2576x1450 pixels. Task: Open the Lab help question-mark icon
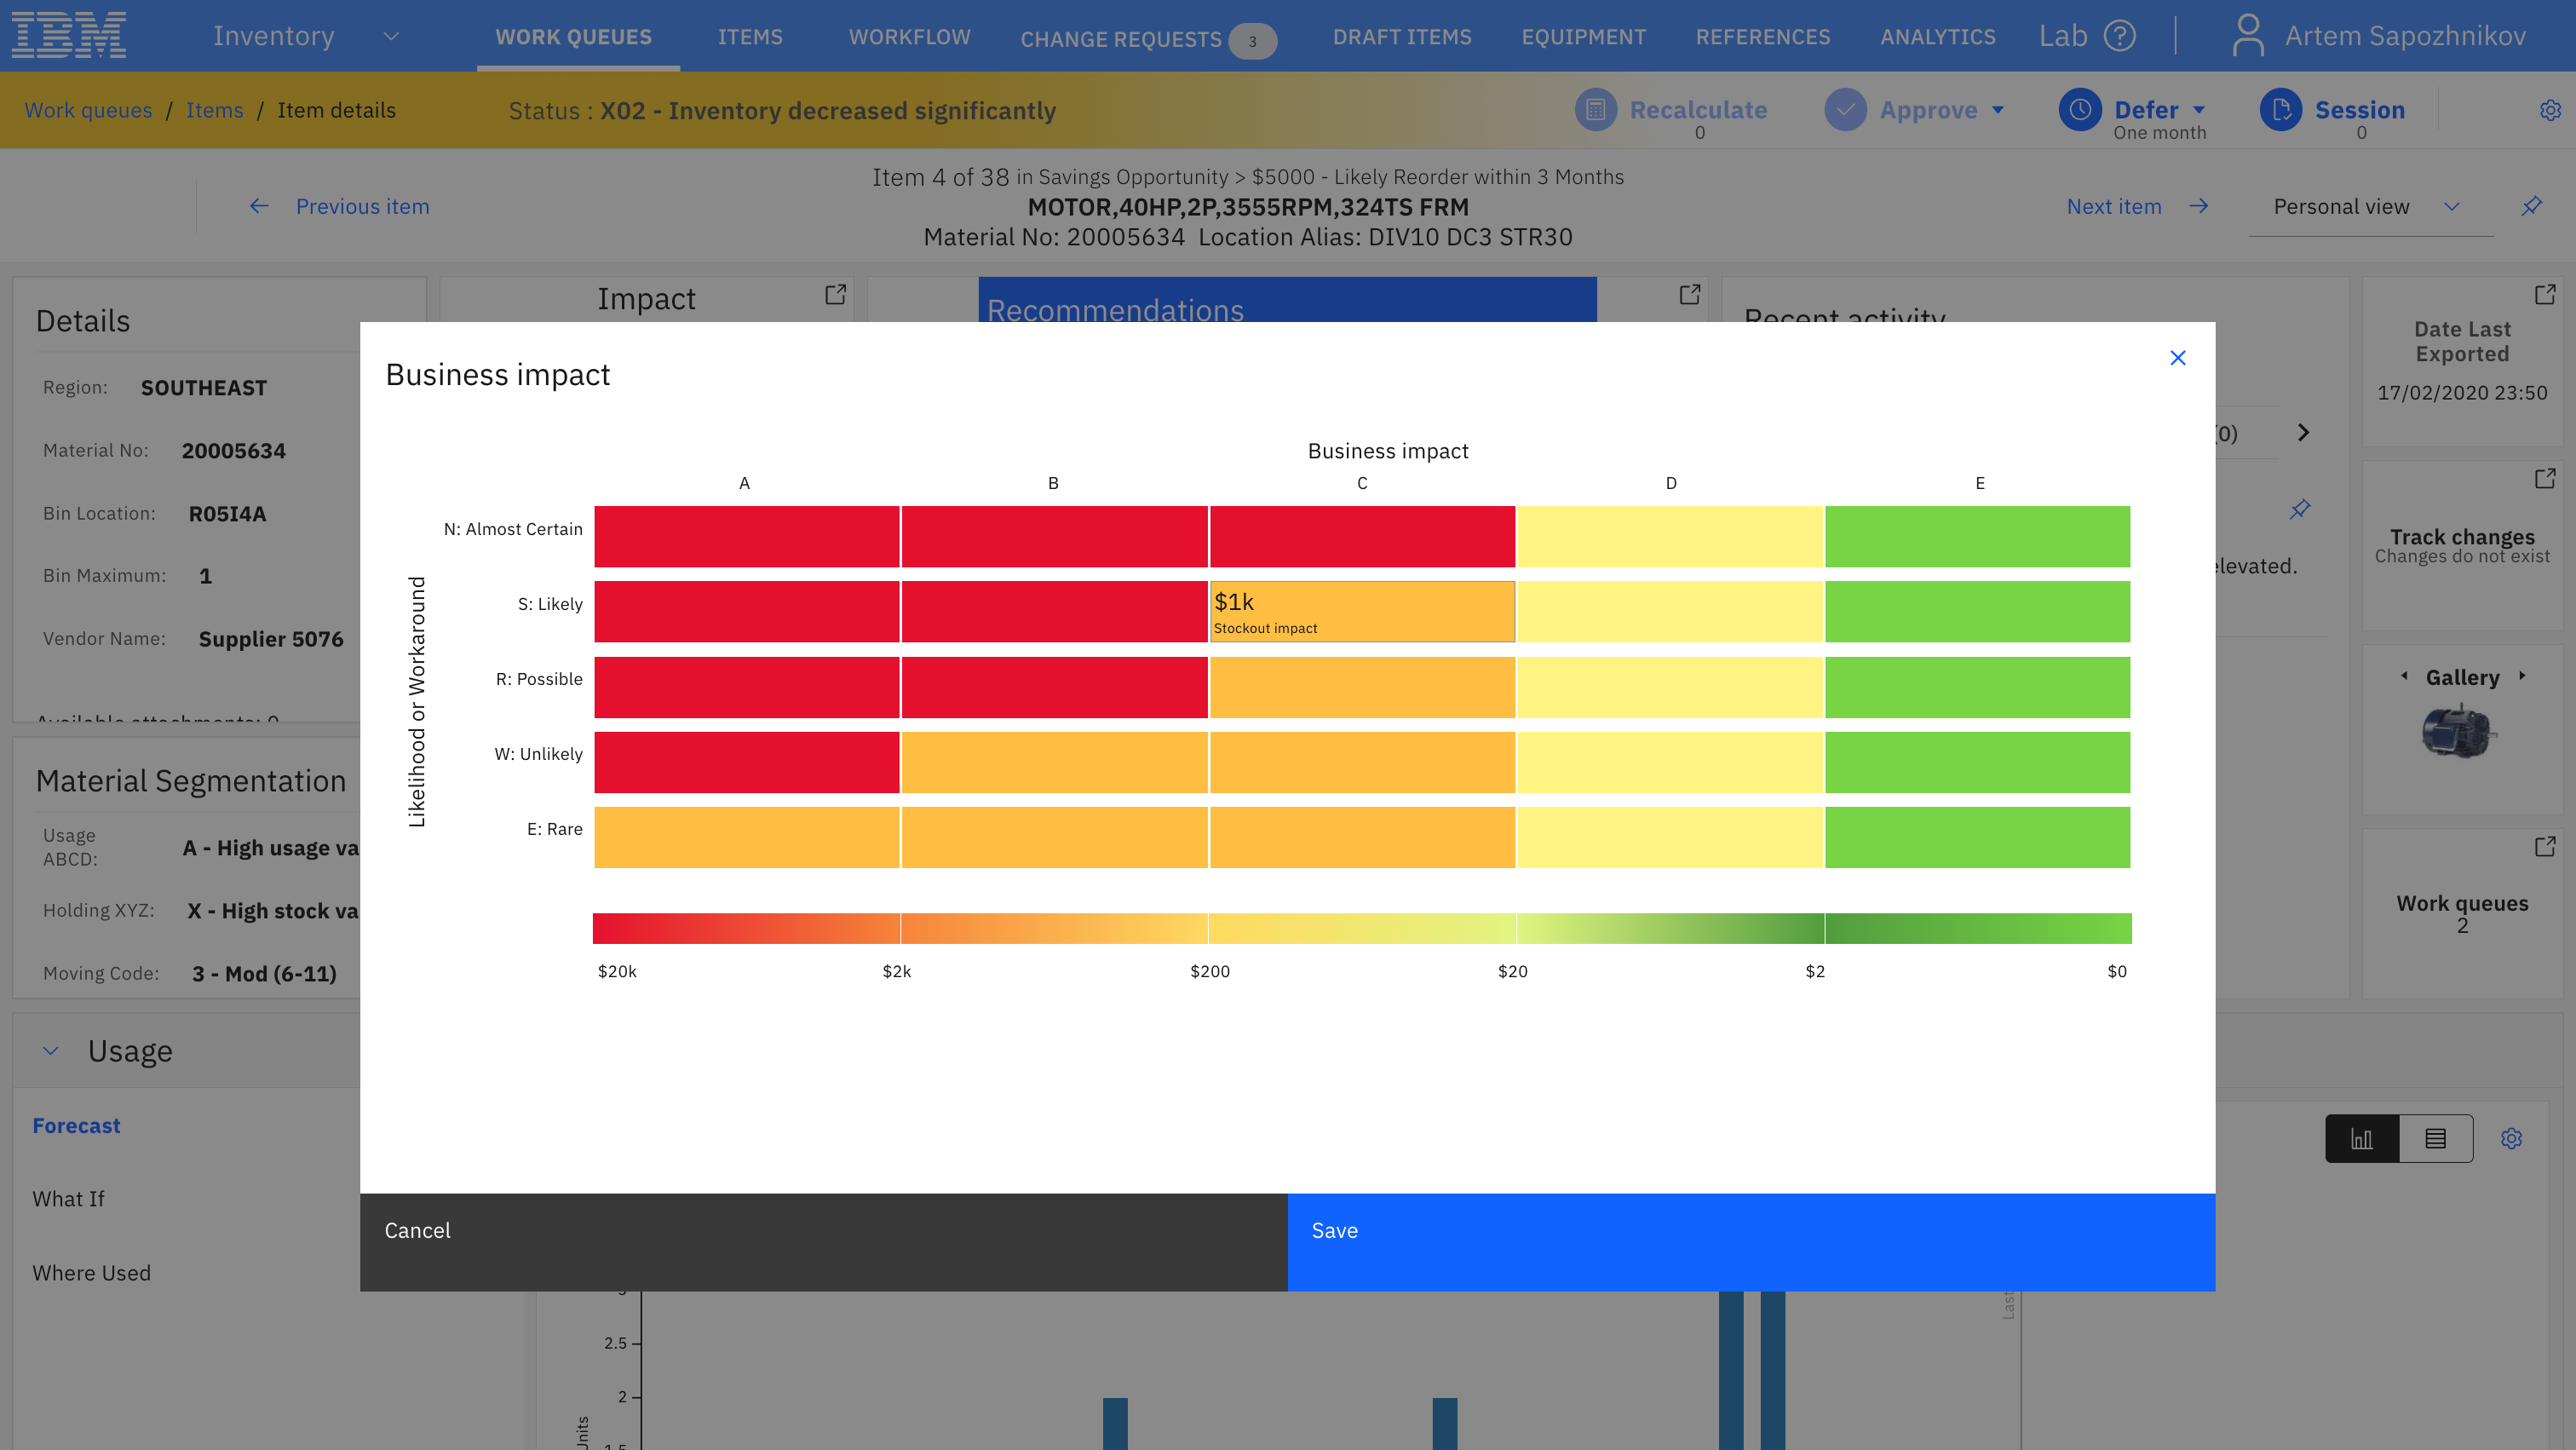pyautogui.click(x=2119, y=36)
